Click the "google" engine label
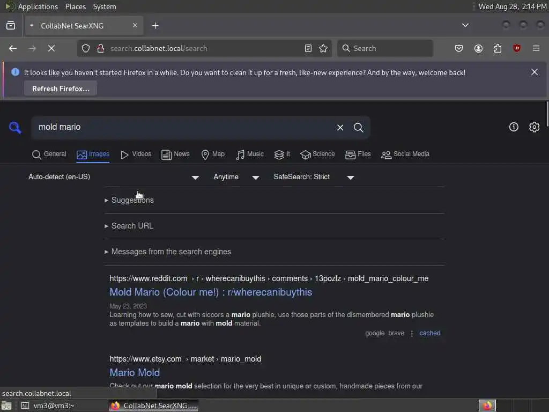This screenshot has width=549, height=412. (375, 333)
